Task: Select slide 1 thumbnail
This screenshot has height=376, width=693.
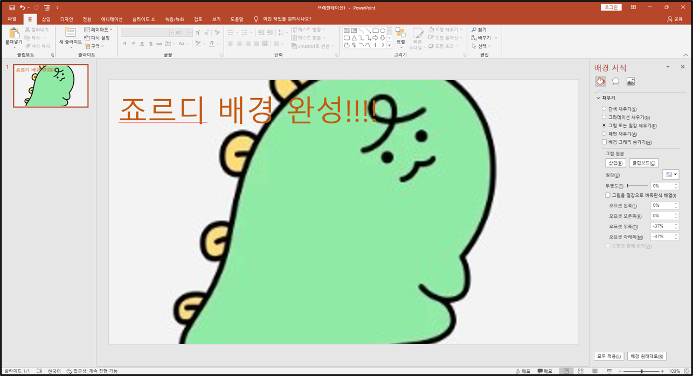Action: 51,86
